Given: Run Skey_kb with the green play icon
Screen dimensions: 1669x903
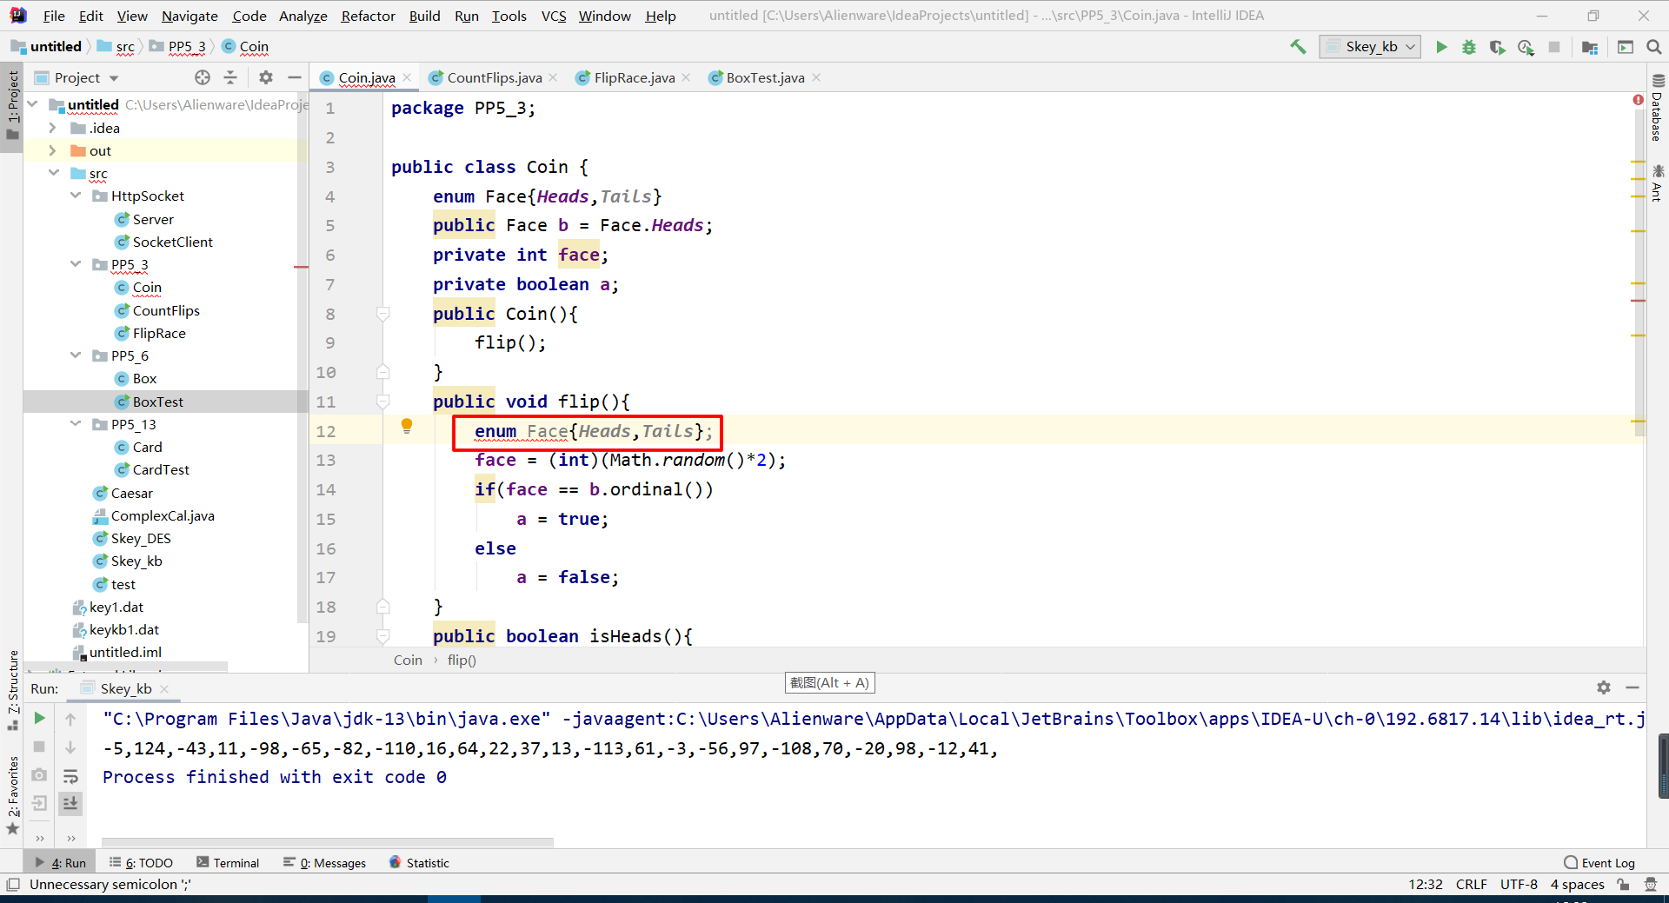Looking at the screenshot, I should pos(1441,47).
